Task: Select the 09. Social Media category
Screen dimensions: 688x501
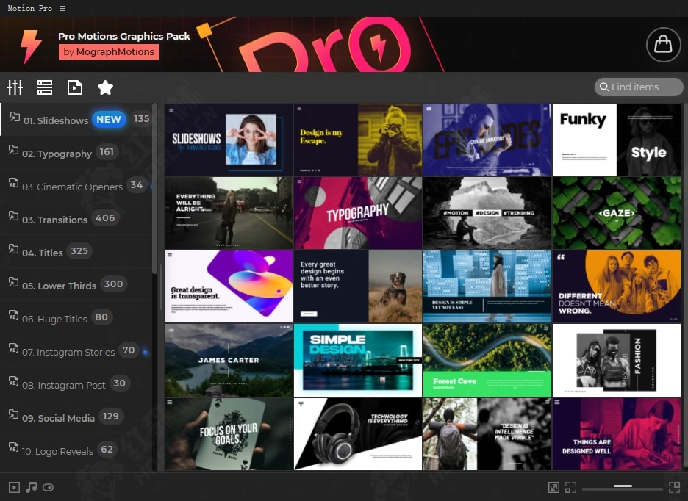Action: [x=76, y=417]
